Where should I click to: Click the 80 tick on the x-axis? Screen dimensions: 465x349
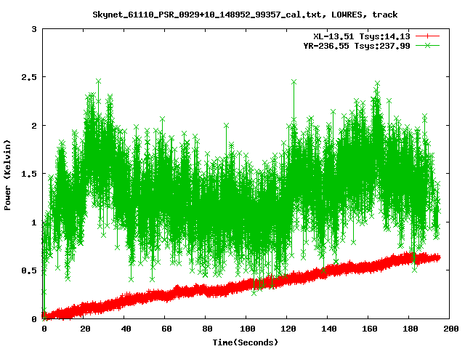tap(205, 329)
